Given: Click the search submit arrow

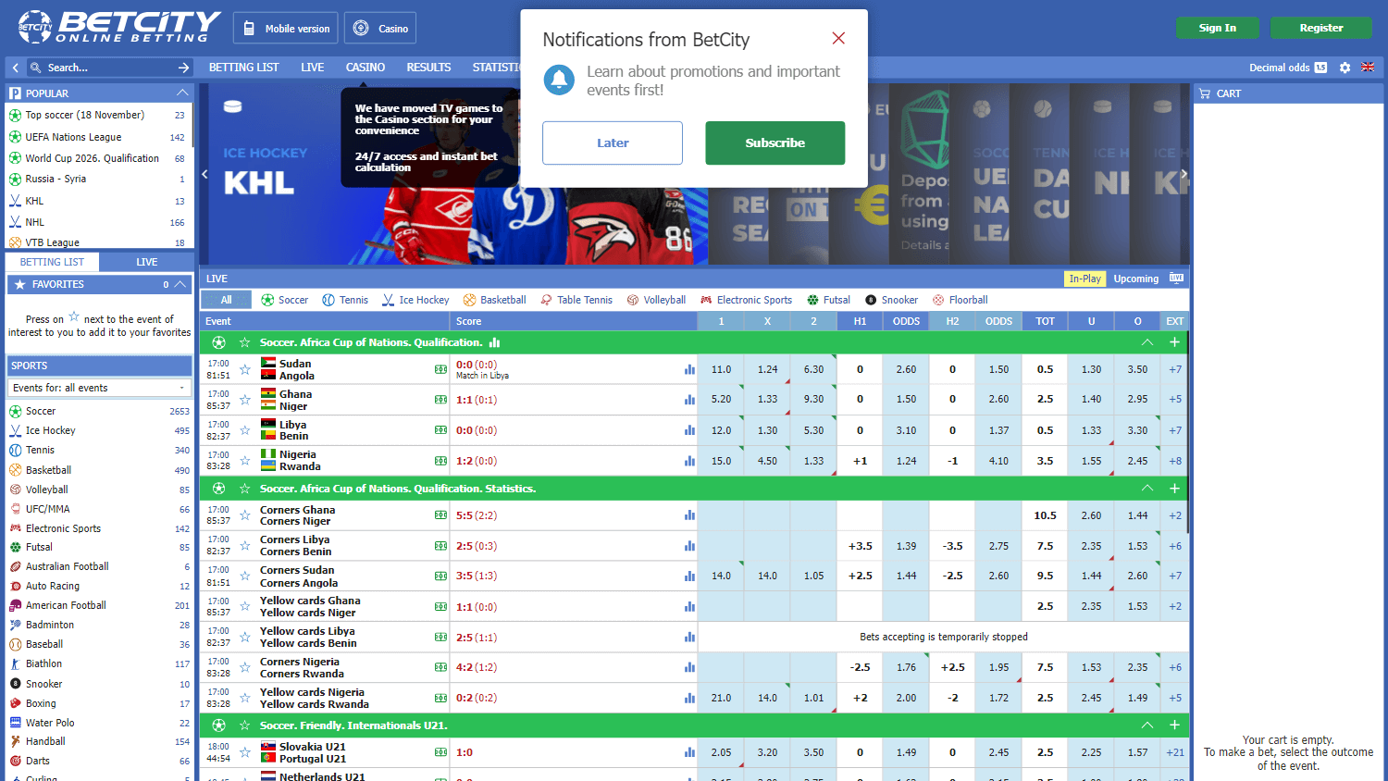Looking at the screenshot, I should click(x=183, y=68).
